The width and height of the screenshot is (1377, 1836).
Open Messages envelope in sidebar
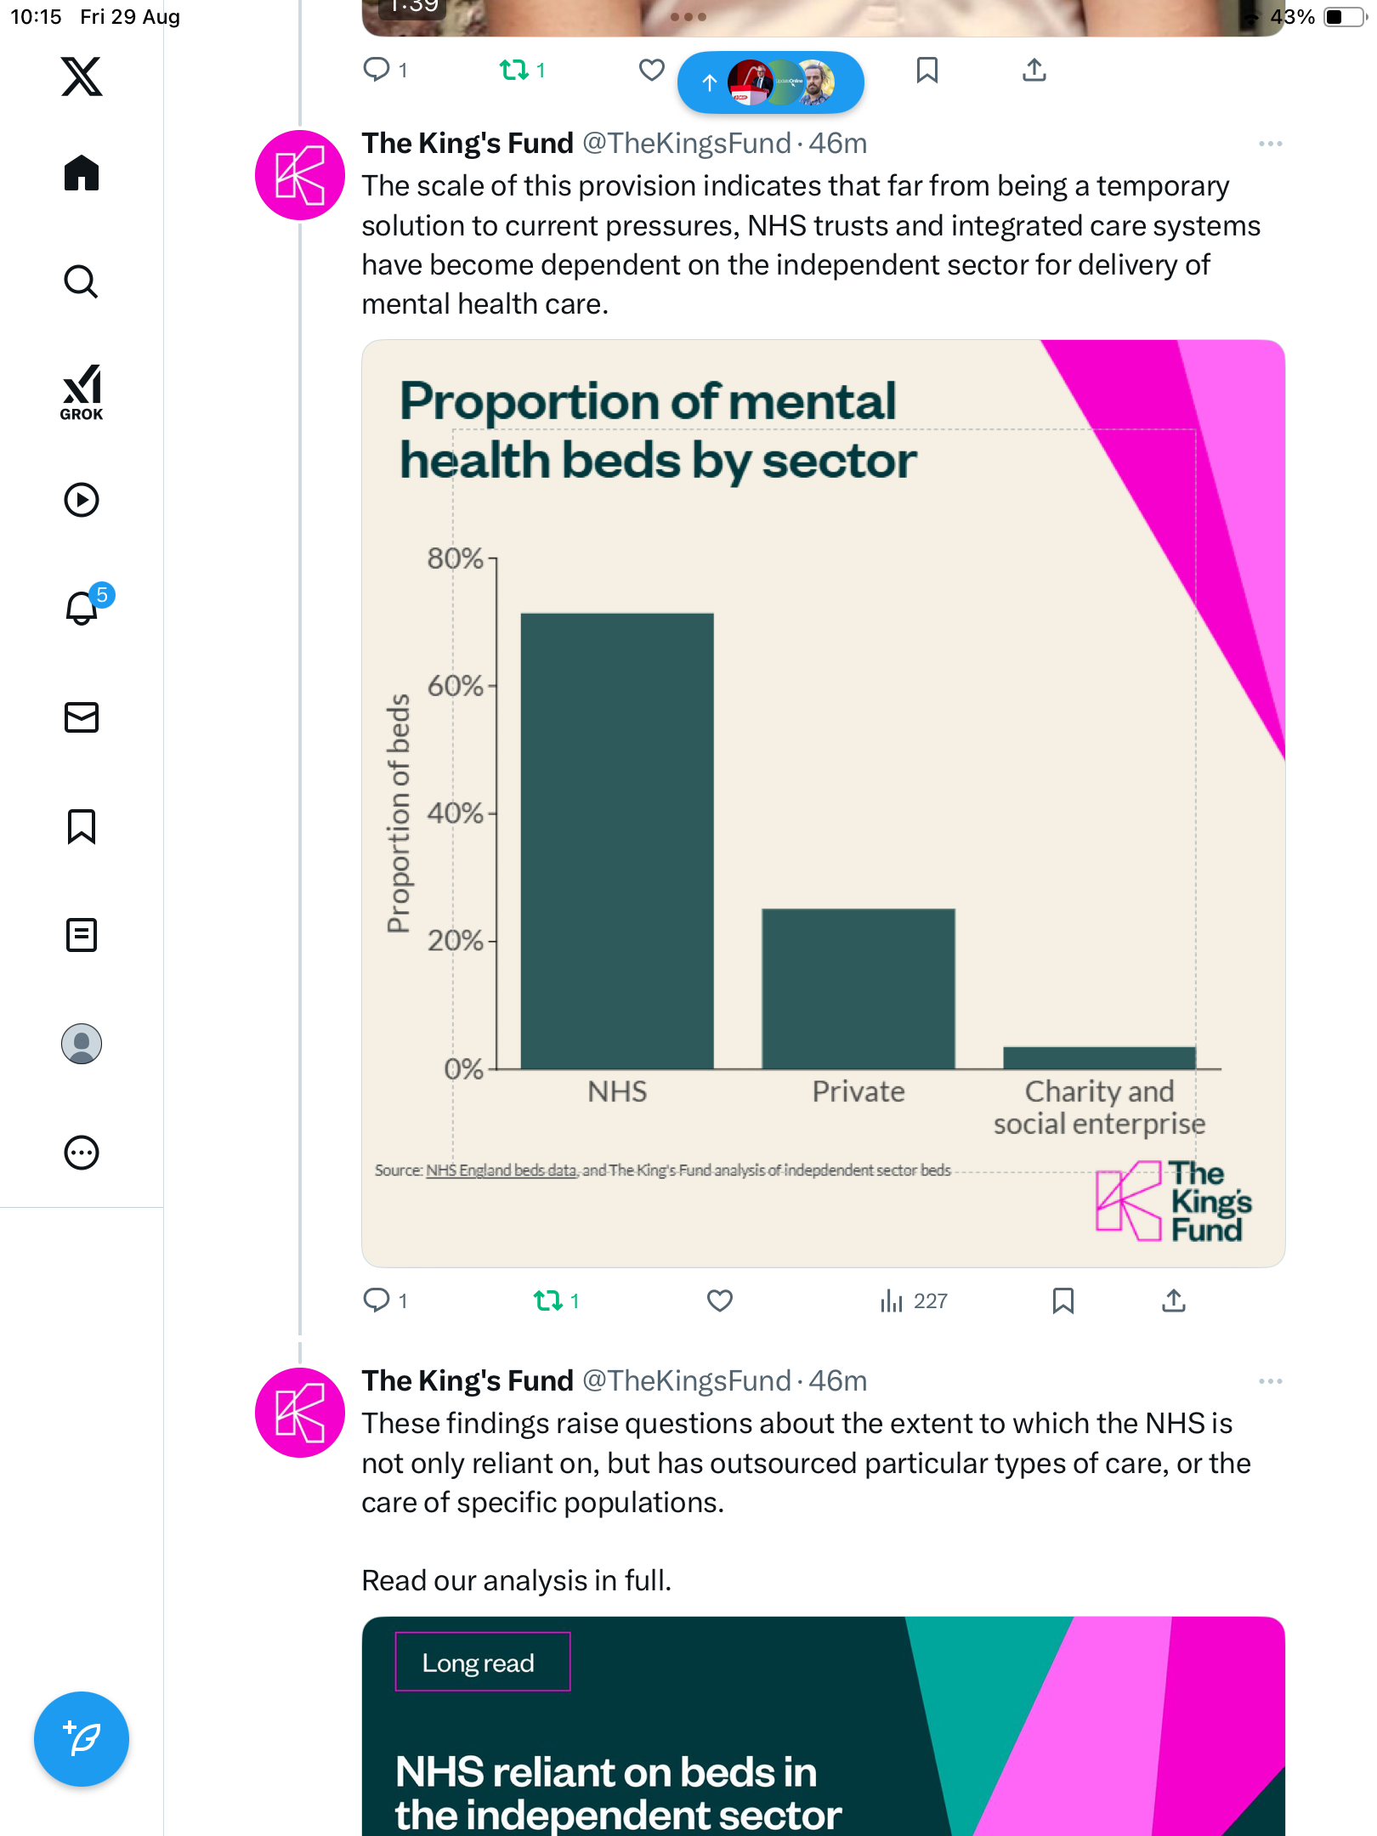(x=82, y=717)
